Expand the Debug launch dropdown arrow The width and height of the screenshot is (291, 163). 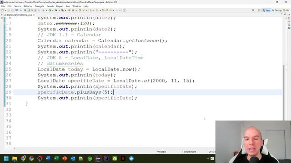tap(46, 10)
